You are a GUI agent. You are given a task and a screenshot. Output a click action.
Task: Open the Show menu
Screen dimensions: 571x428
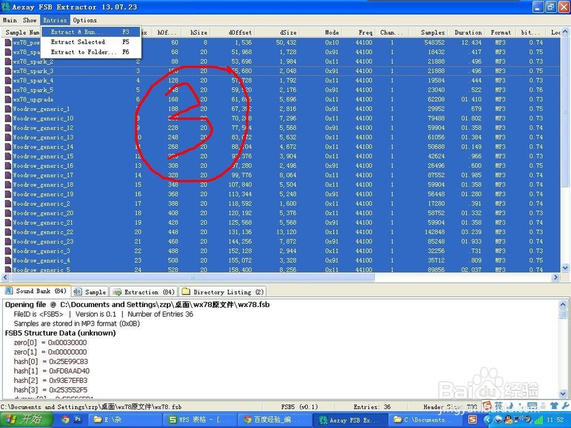[x=30, y=20]
